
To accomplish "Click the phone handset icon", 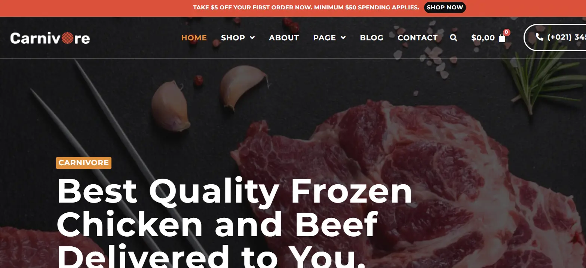I will [x=540, y=37].
